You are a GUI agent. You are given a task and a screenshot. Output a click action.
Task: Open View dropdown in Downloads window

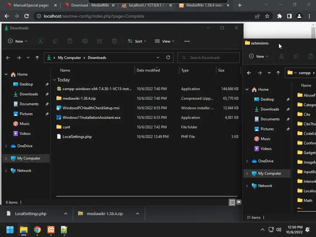pos(164,41)
